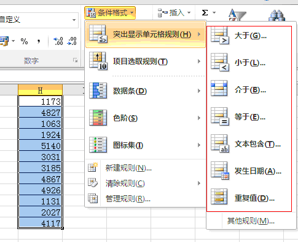Click the decrease decimal button

click(x=72, y=41)
